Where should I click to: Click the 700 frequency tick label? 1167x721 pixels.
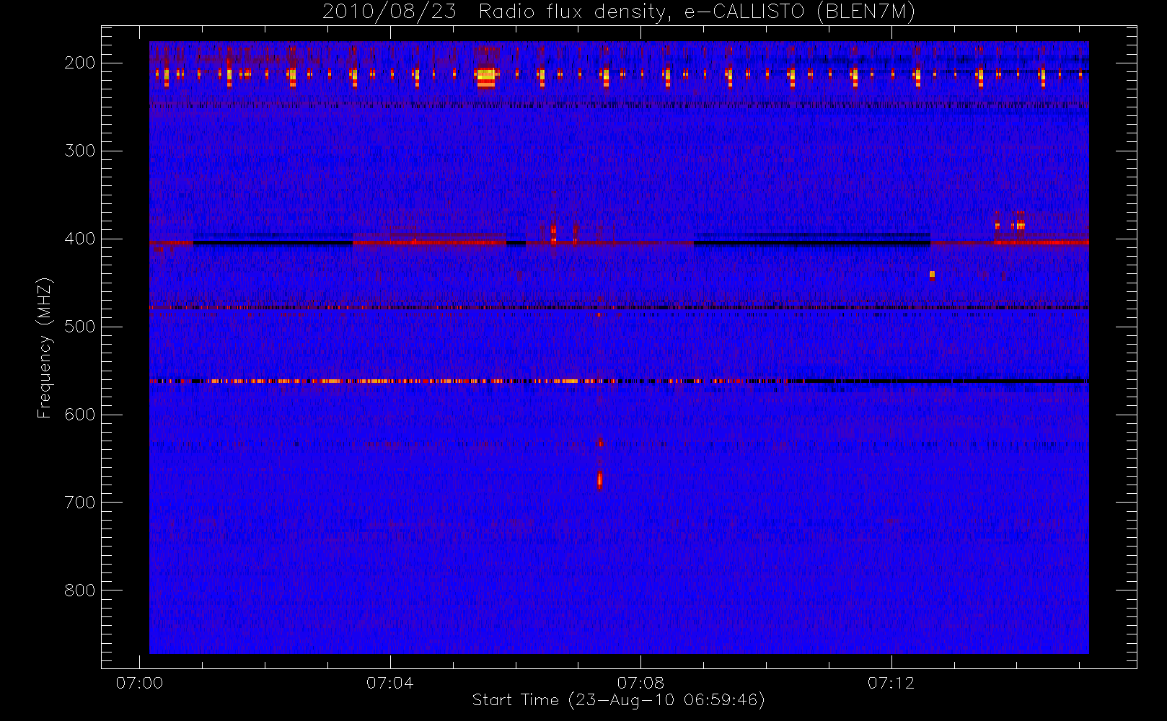click(79, 503)
